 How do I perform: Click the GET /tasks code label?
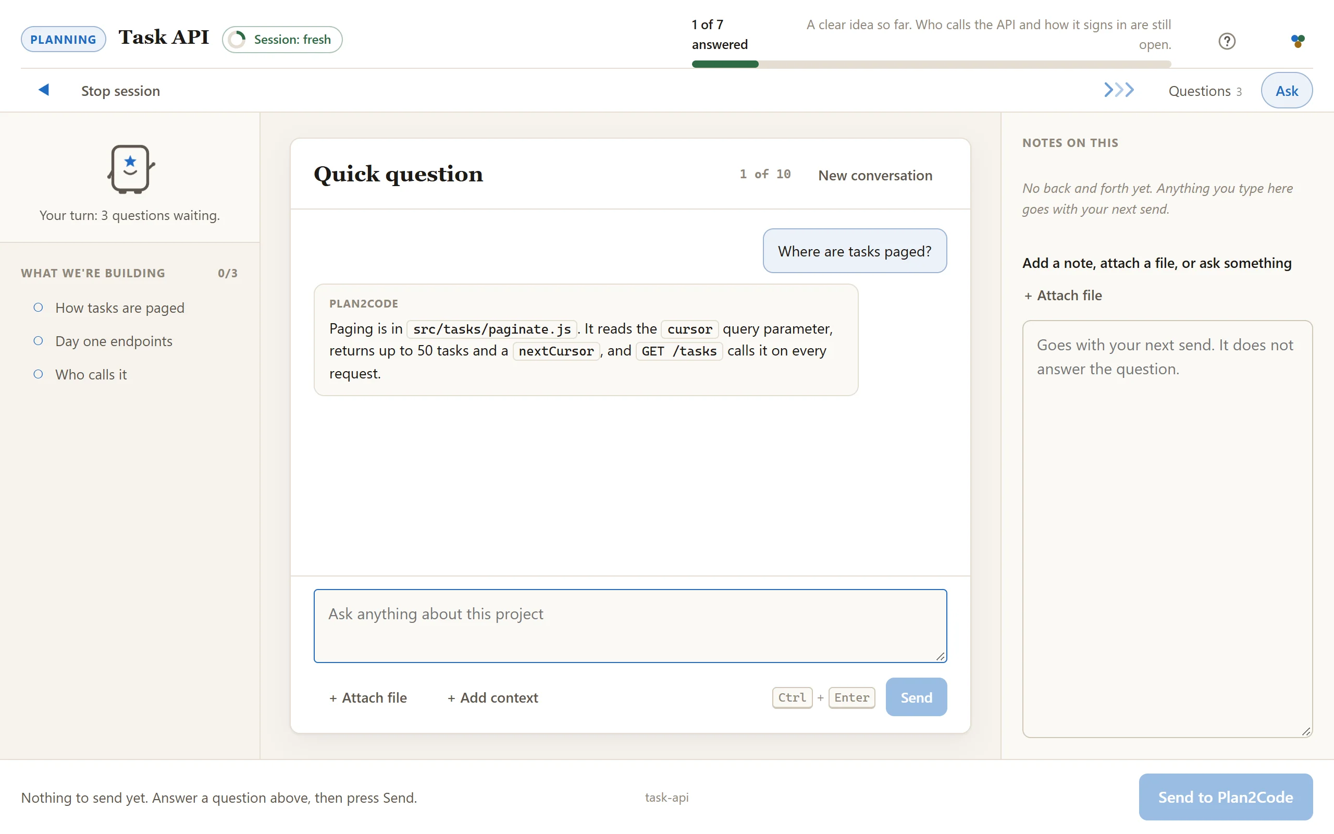click(679, 351)
